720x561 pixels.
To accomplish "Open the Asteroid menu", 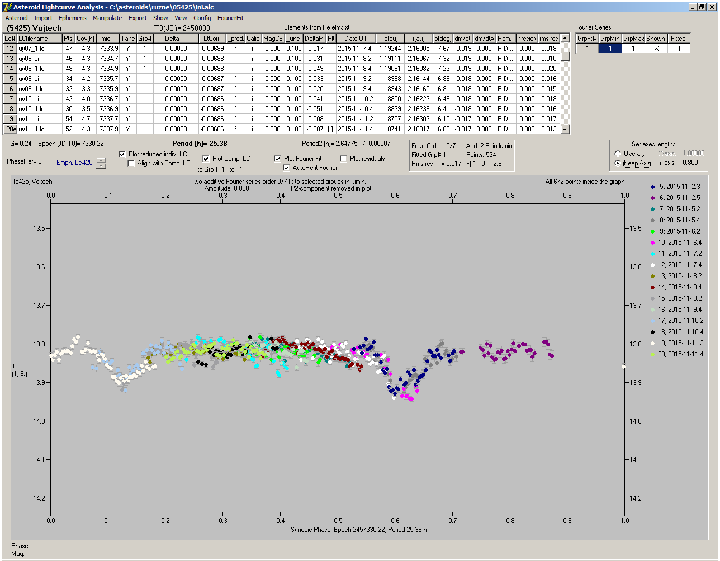I will tap(16, 18).
